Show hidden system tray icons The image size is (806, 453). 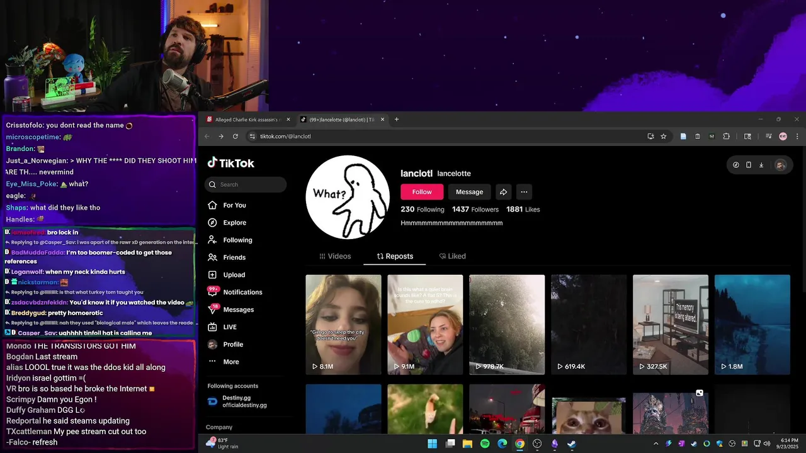pos(656,444)
